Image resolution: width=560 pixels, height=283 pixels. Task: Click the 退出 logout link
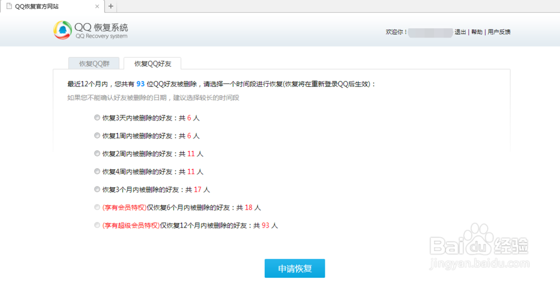(x=460, y=32)
